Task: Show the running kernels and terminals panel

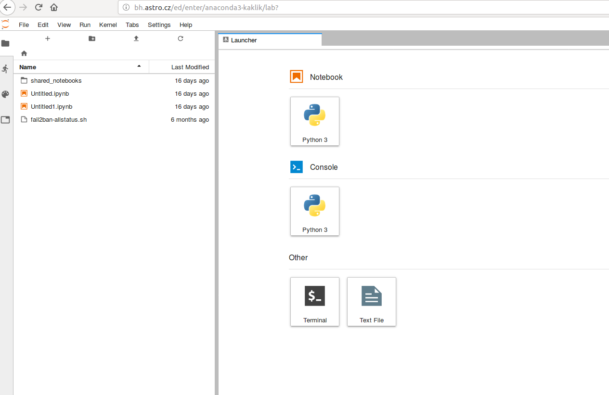Action: pyautogui.click(x=5, y=69)
